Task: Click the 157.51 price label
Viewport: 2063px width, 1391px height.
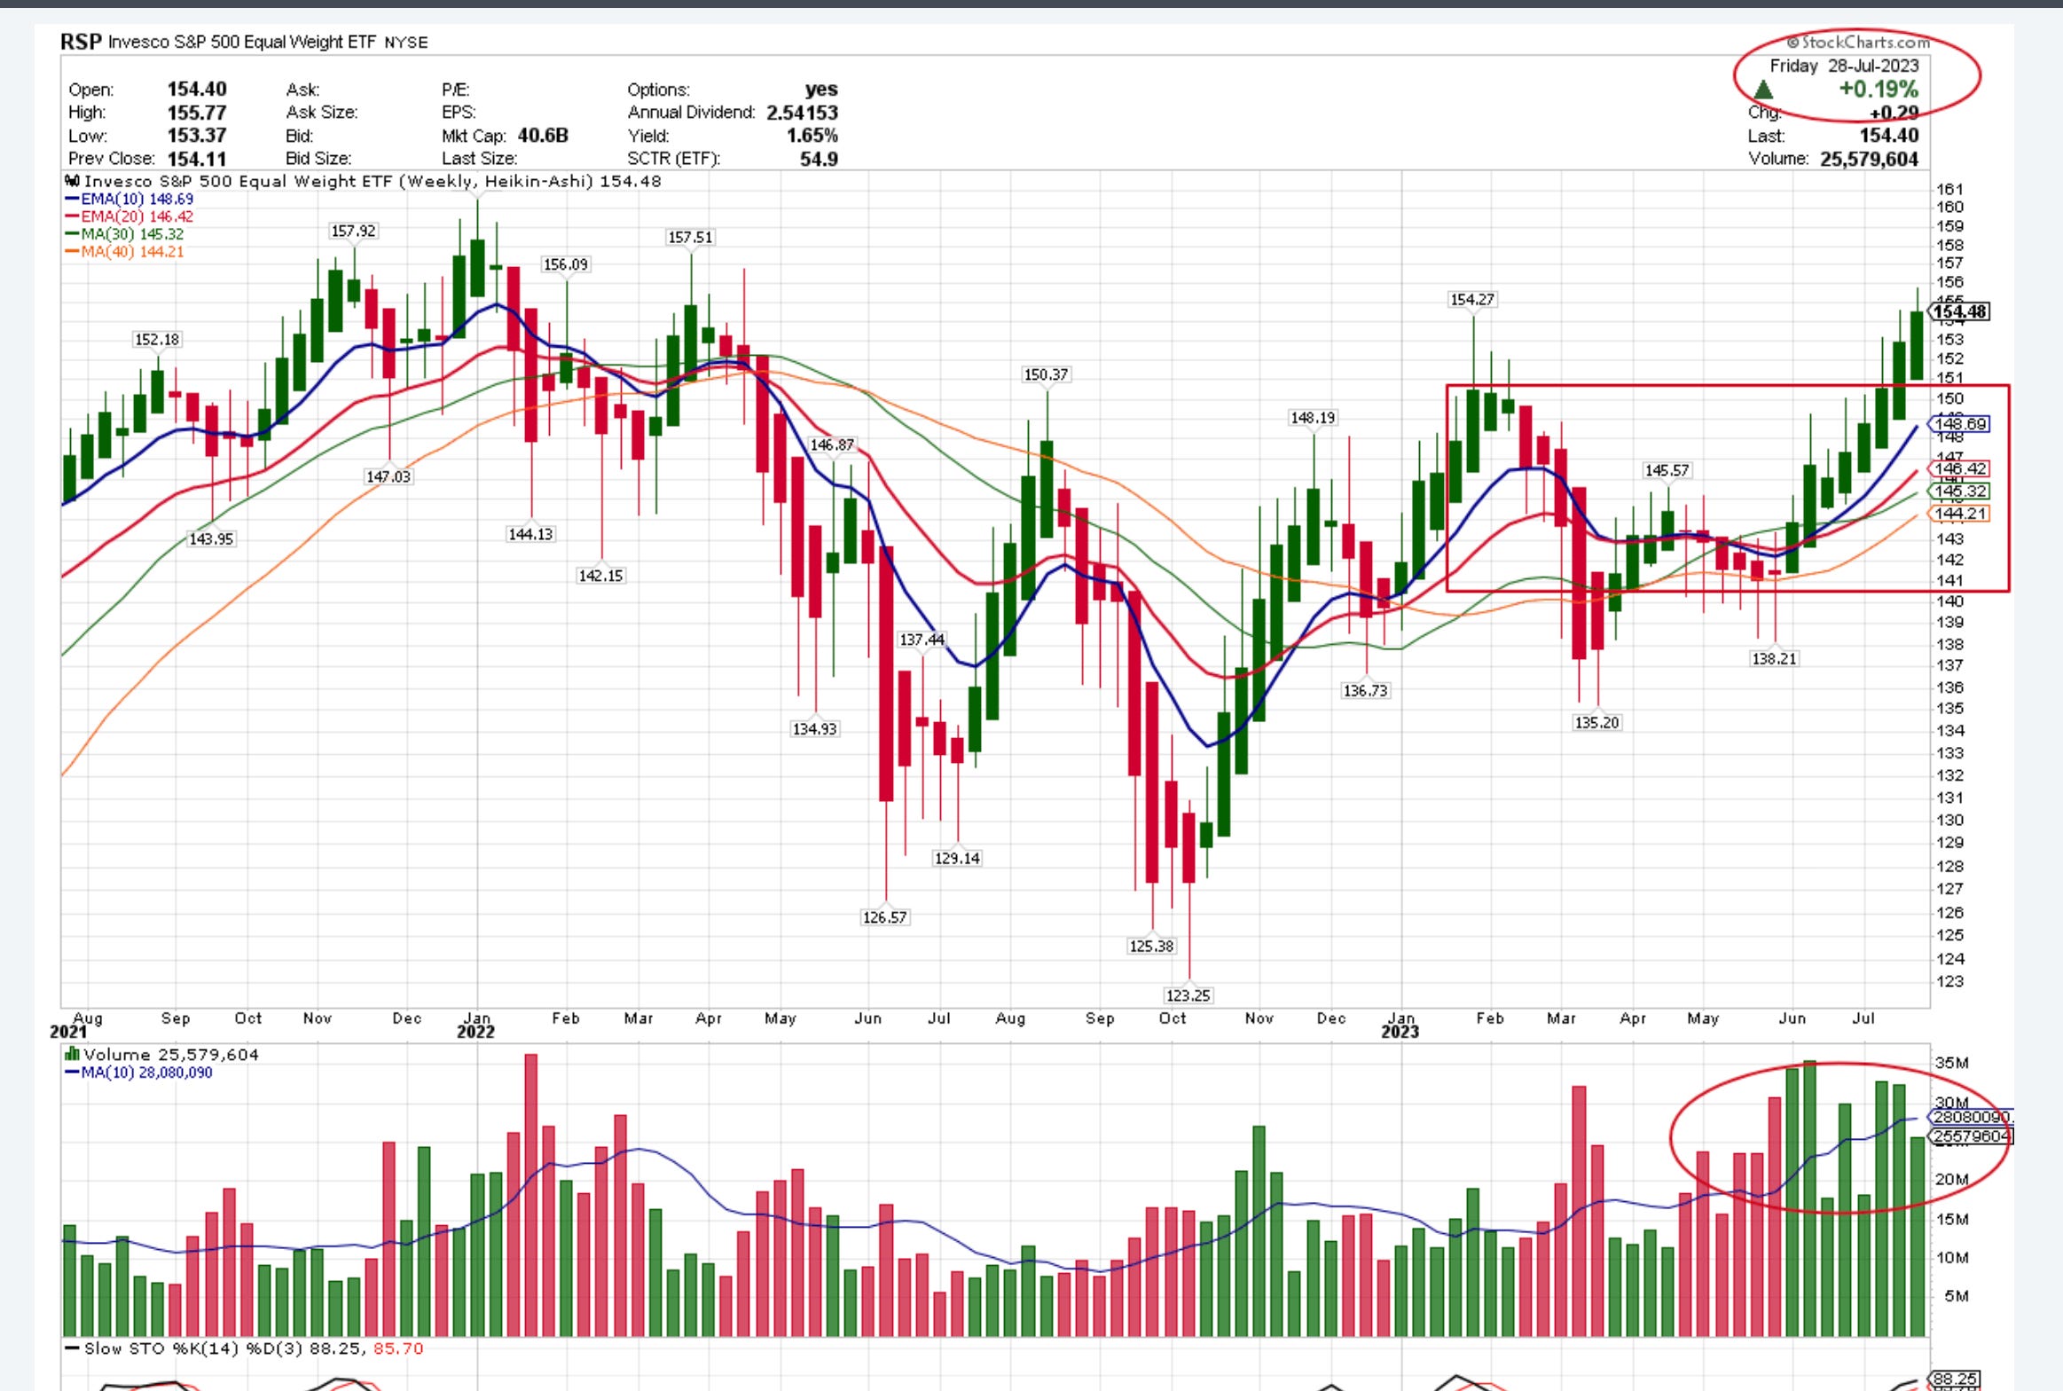Action: coord(690,237)
